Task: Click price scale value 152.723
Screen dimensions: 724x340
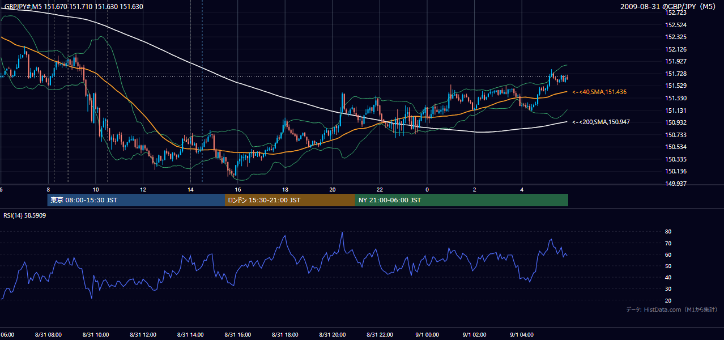Action: pos(676,12)
